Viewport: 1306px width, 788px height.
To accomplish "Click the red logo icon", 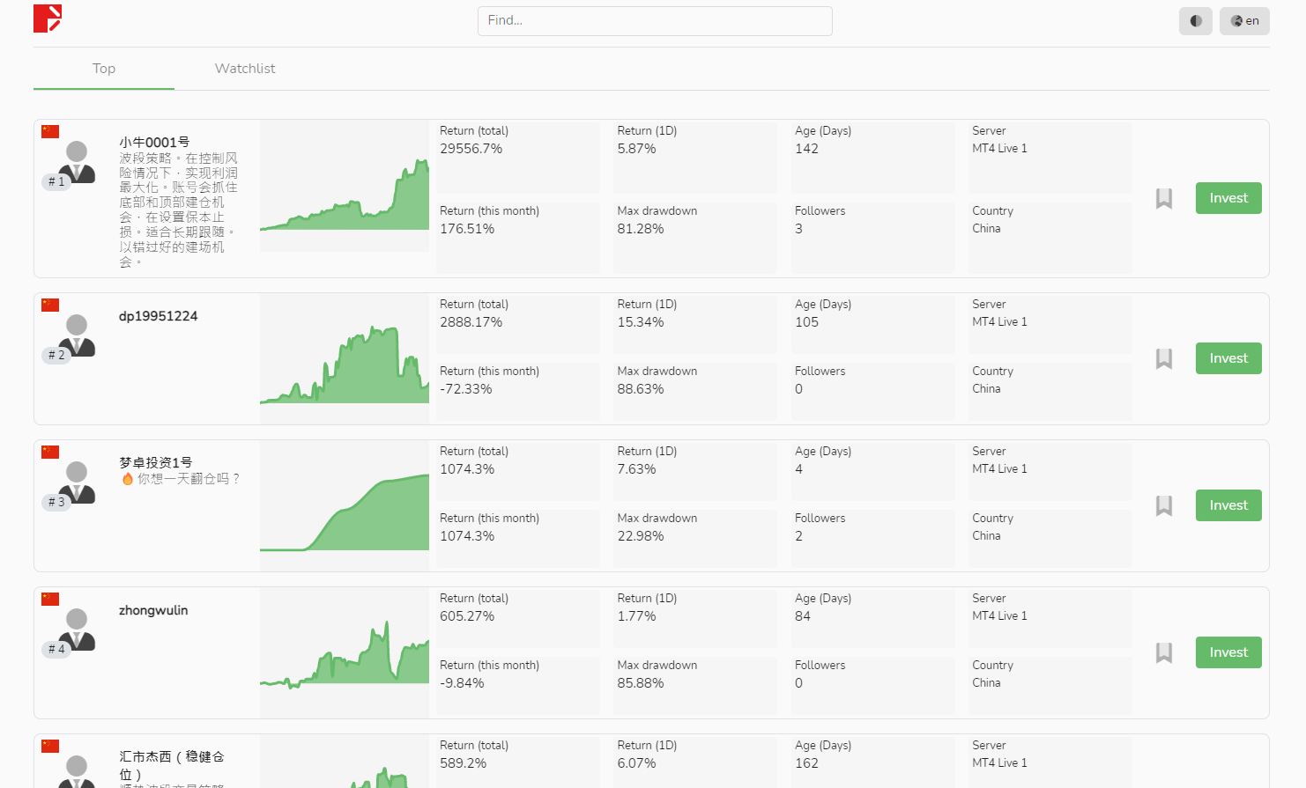I will pyautogui.click(x=48, y=18).
